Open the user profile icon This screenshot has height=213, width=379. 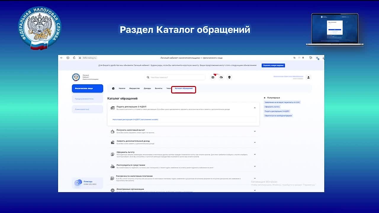tap(308, 77)
